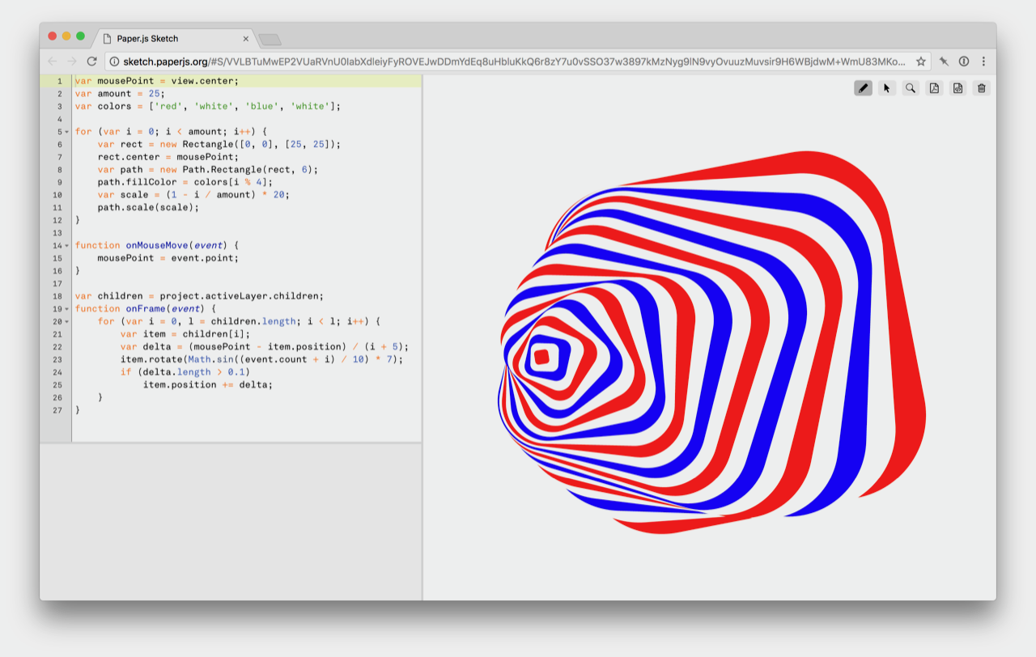Viewport: 1036px width, 657px height.
Task: Clear the canvas with trash icon
Action: [981, 88]
